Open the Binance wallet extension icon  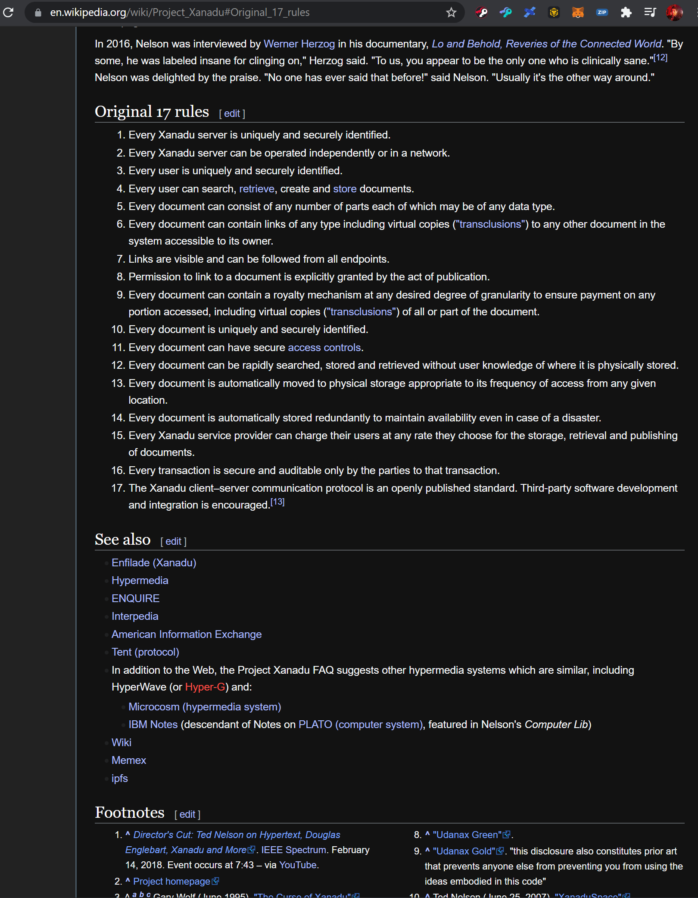[554, 13]
